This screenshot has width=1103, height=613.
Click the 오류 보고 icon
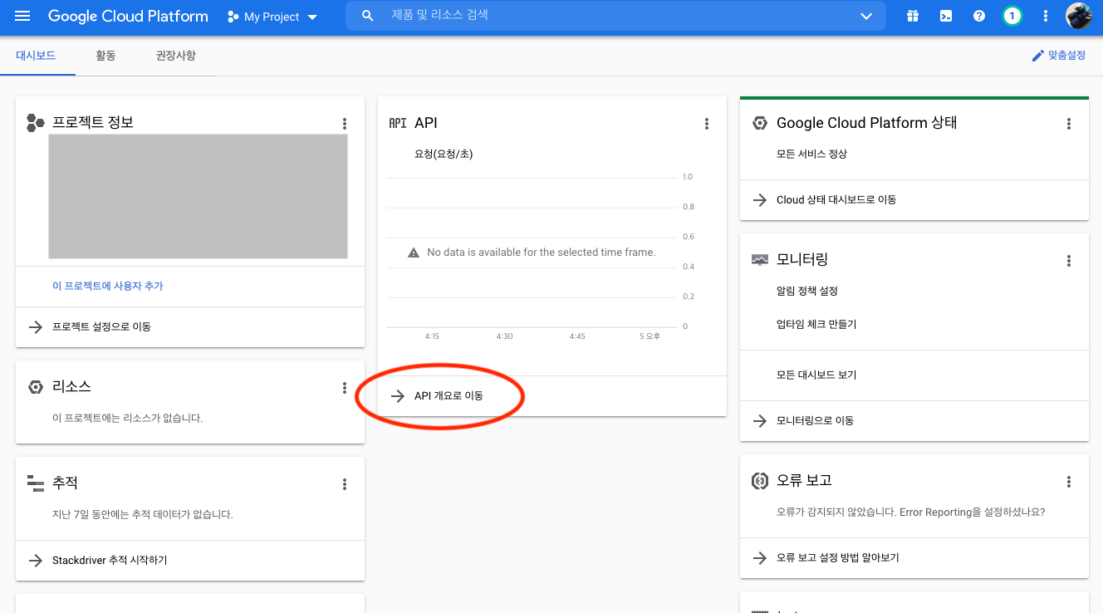pyautogui.click(x=759, y=480)
